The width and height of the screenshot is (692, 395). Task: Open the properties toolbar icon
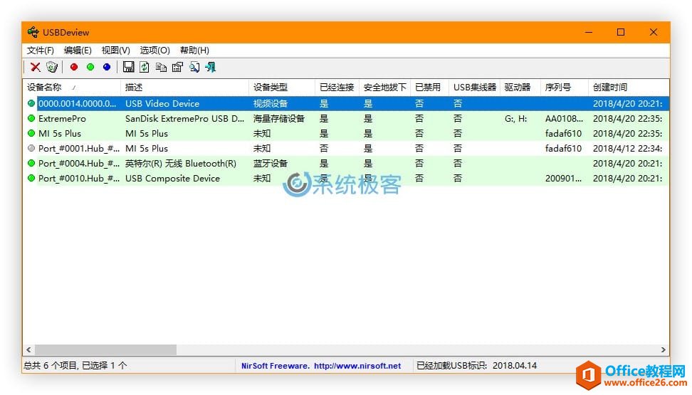coord(177,67)
